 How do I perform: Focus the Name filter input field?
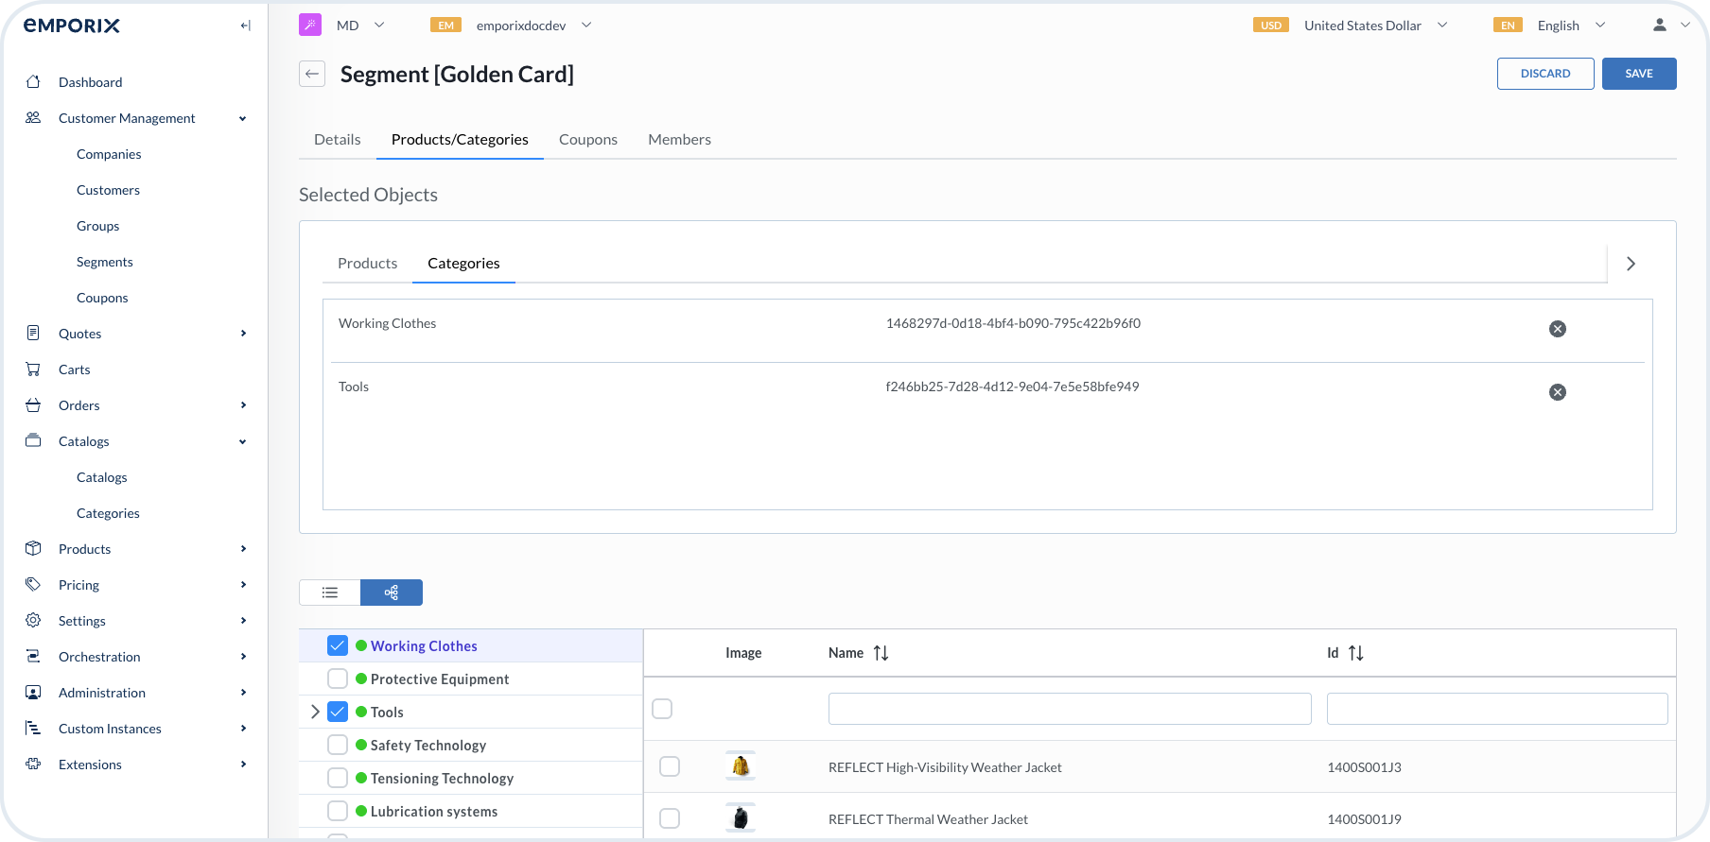[1069, 709]
